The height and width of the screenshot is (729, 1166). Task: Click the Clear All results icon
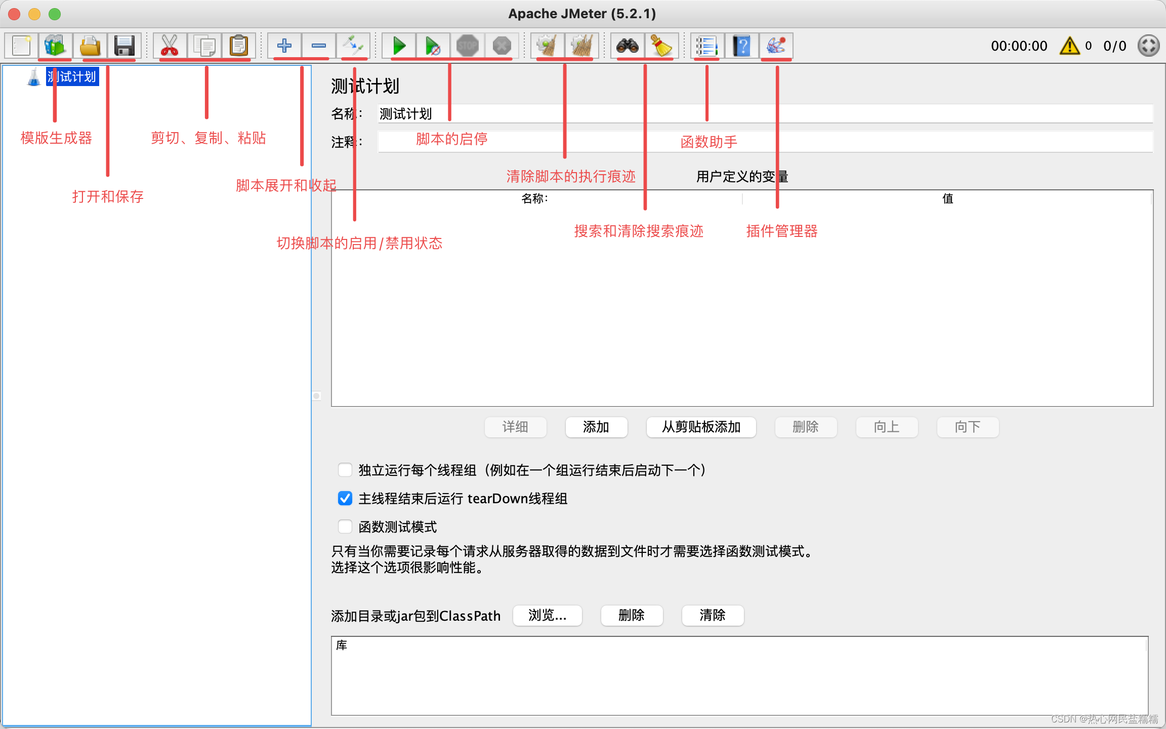click(582, 46)
